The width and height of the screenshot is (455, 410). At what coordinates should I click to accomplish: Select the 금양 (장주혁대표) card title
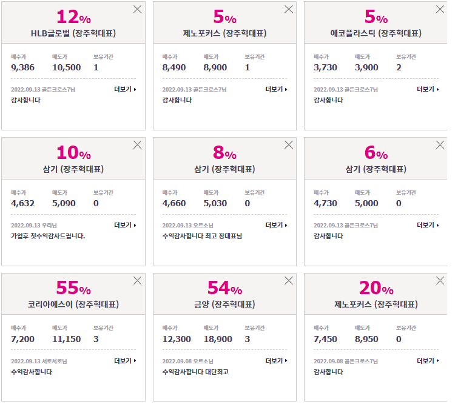pyautogui.click(x=224, y=304)
